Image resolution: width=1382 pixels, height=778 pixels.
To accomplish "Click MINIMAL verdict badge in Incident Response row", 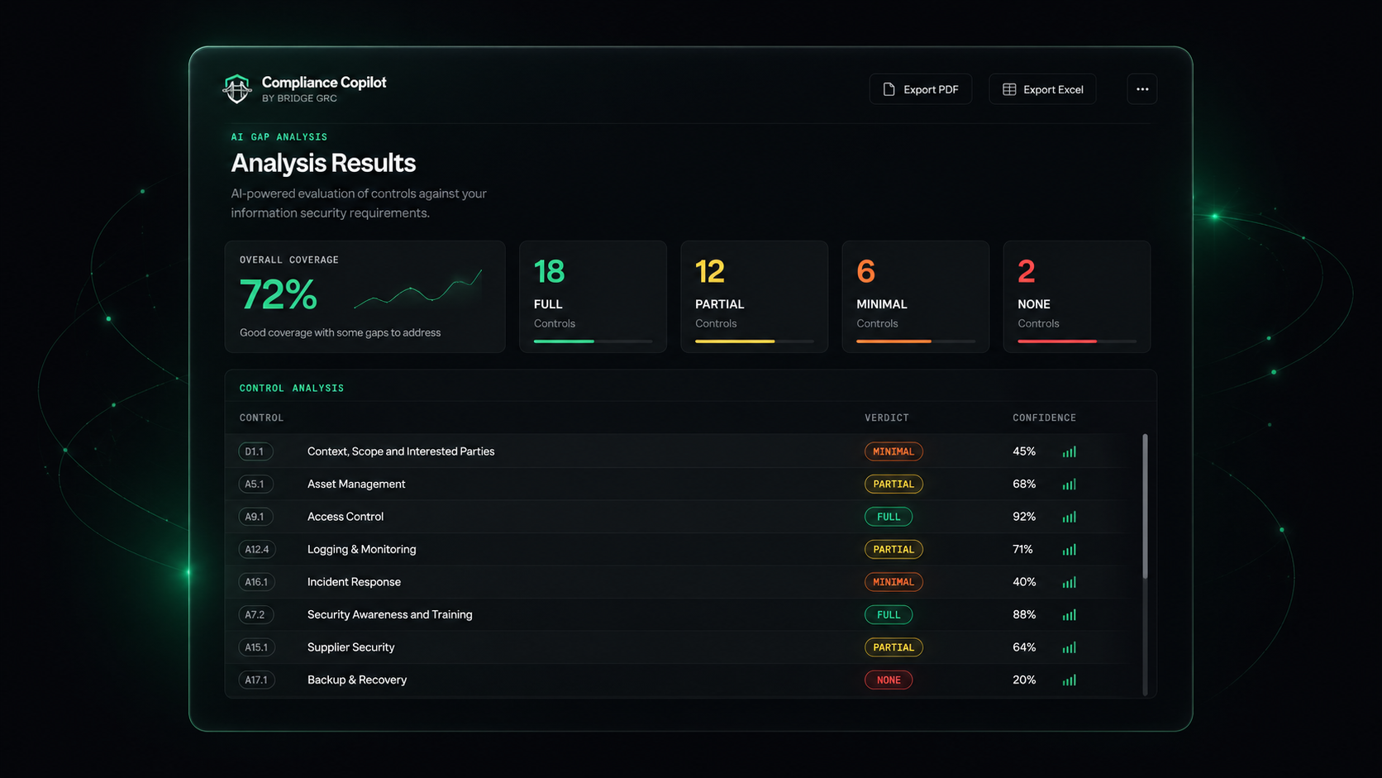I will (894, 582).
